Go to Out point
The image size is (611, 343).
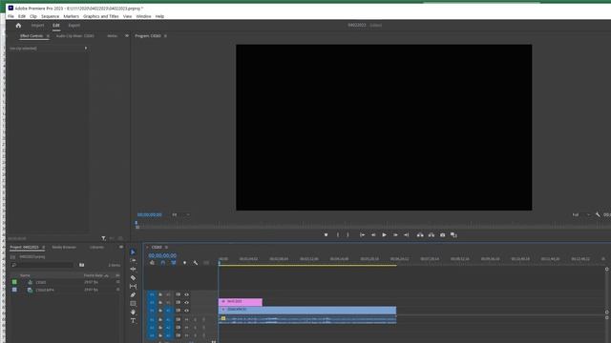(406, 235)
